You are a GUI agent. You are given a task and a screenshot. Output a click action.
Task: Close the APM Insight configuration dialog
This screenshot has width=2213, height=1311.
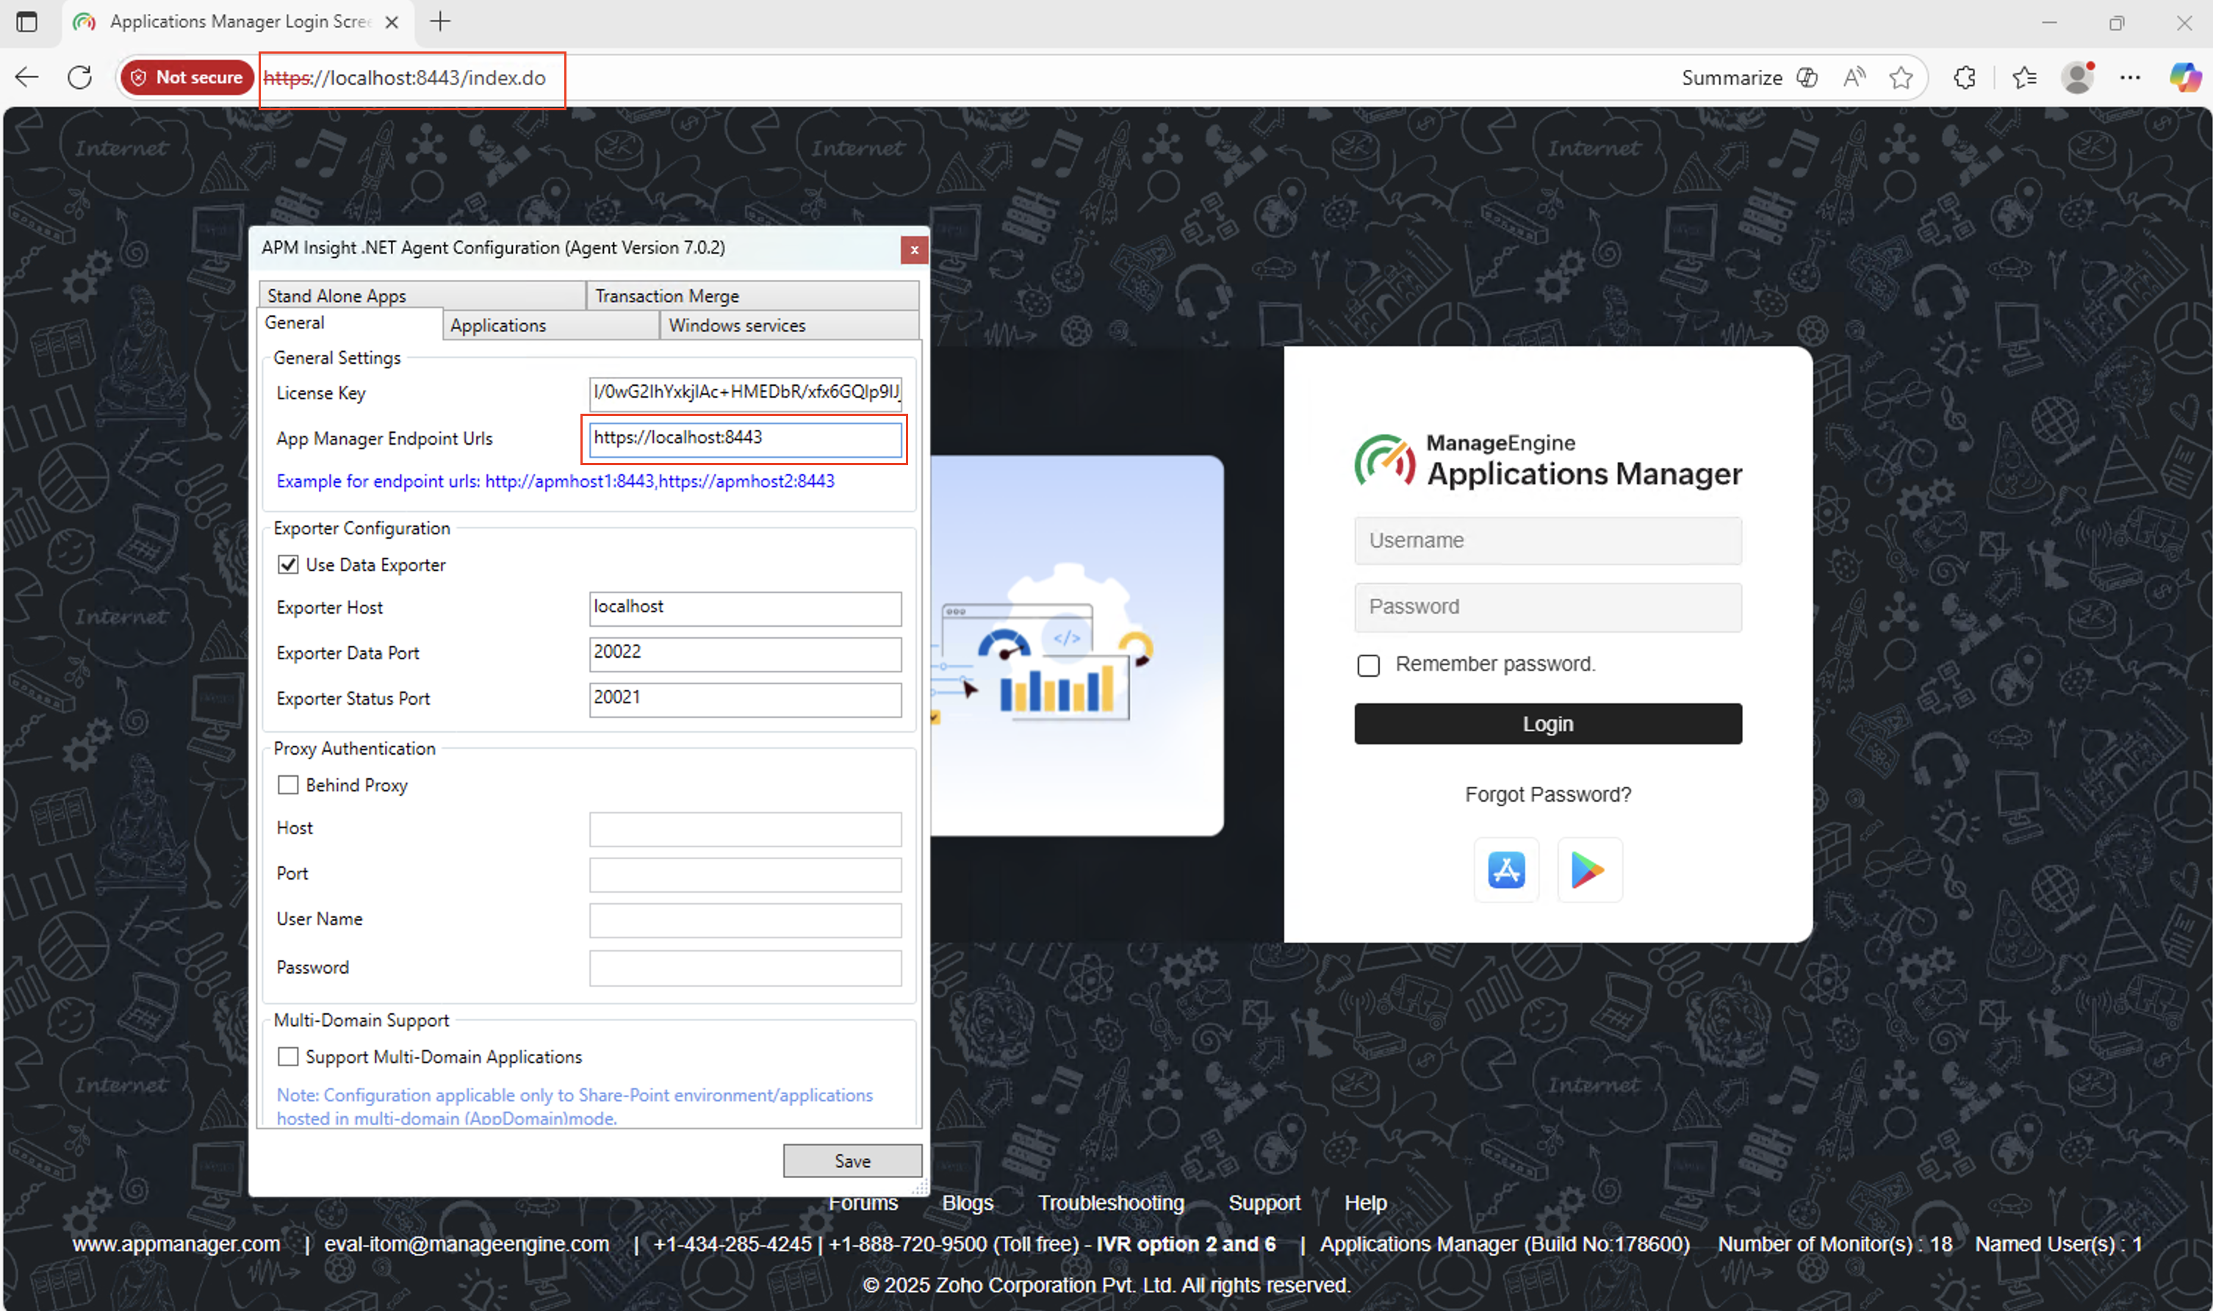click(x=914, y=250)
